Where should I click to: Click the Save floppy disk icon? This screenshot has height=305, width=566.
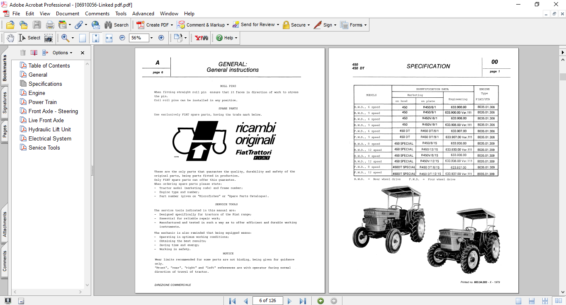point(36,25)
